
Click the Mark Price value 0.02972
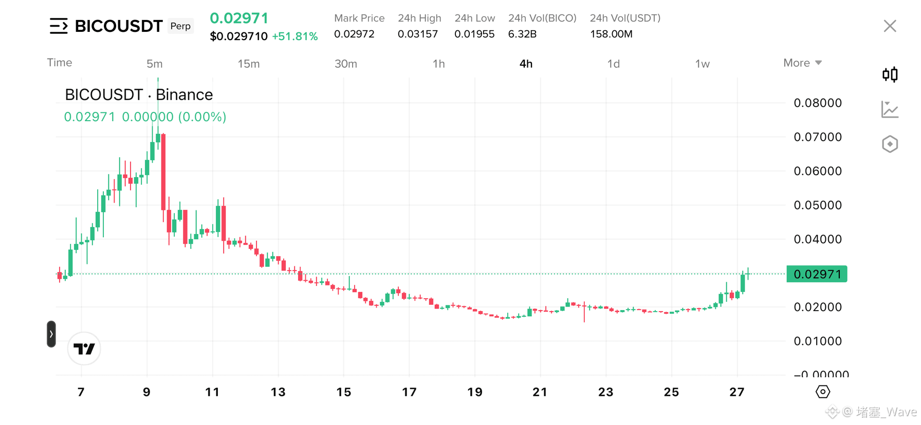[354, 34]
